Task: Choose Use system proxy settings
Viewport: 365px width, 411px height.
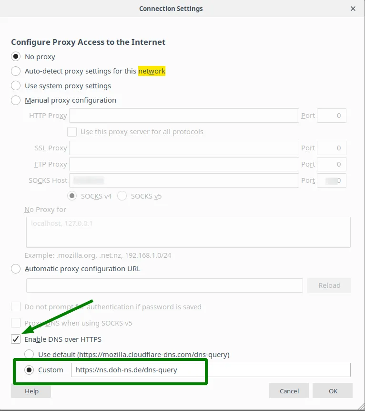Action: (16, 86)
